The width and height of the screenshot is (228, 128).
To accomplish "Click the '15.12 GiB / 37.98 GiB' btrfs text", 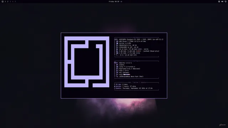I will pyautogui.click(x=128, y=49).
